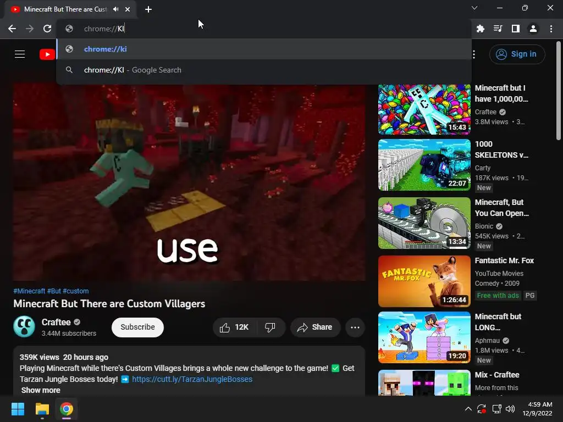Open more actions ellipsis under video
Viewport: 563px width, 422px height.
coord(355,327)
